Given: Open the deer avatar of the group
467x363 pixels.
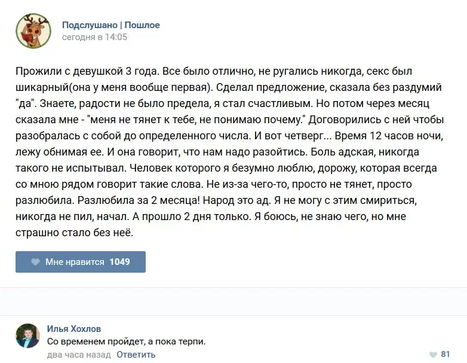Looking at the screenshot, I should (x=33, y=31).
